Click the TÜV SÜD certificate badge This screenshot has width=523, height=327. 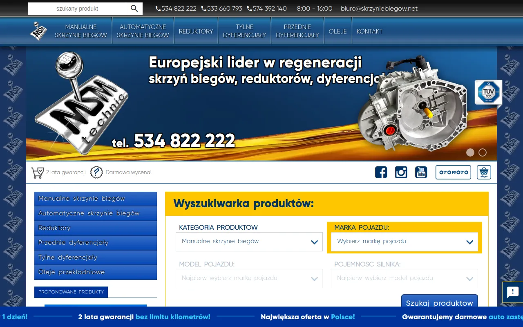coord(488,93)
